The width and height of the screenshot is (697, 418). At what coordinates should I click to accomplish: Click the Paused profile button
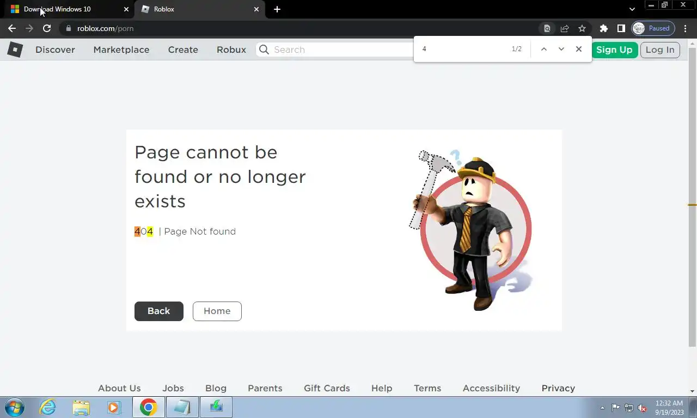[653, 28]
